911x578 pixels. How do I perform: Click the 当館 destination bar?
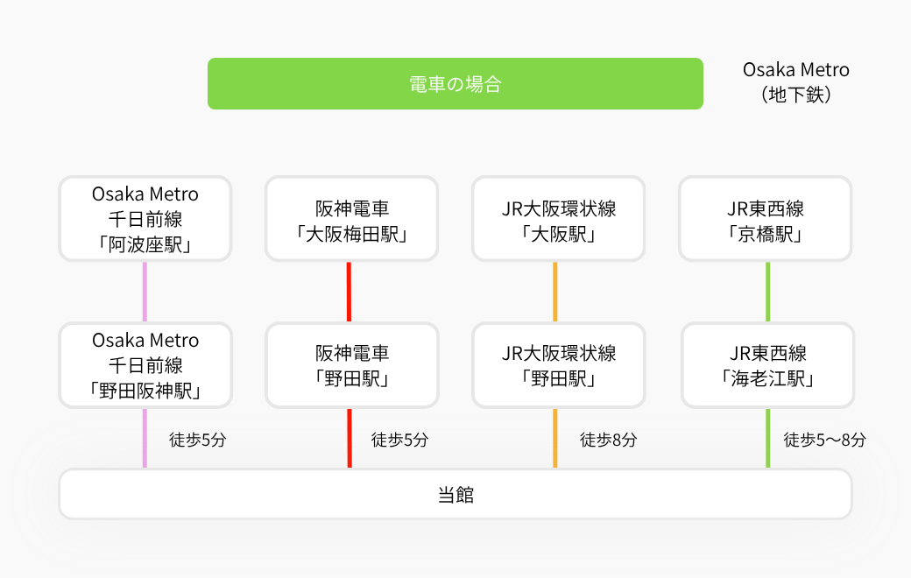coord(455,494)
